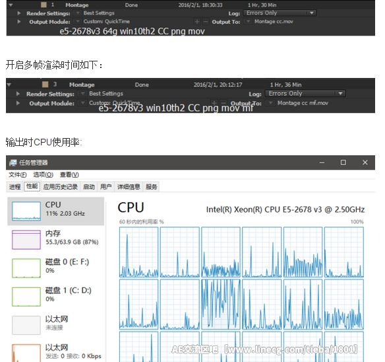The image size is (385, 362).
Task: Expand Render Settings for item 3
Action: (18, 94)
